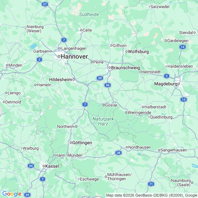Select the Wolfsburg city label
Viewport: 198px width, 198px height.
(138, 52)
